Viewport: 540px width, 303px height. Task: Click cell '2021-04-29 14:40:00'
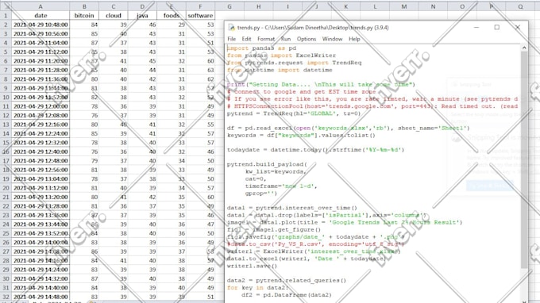tap(40, 287)
